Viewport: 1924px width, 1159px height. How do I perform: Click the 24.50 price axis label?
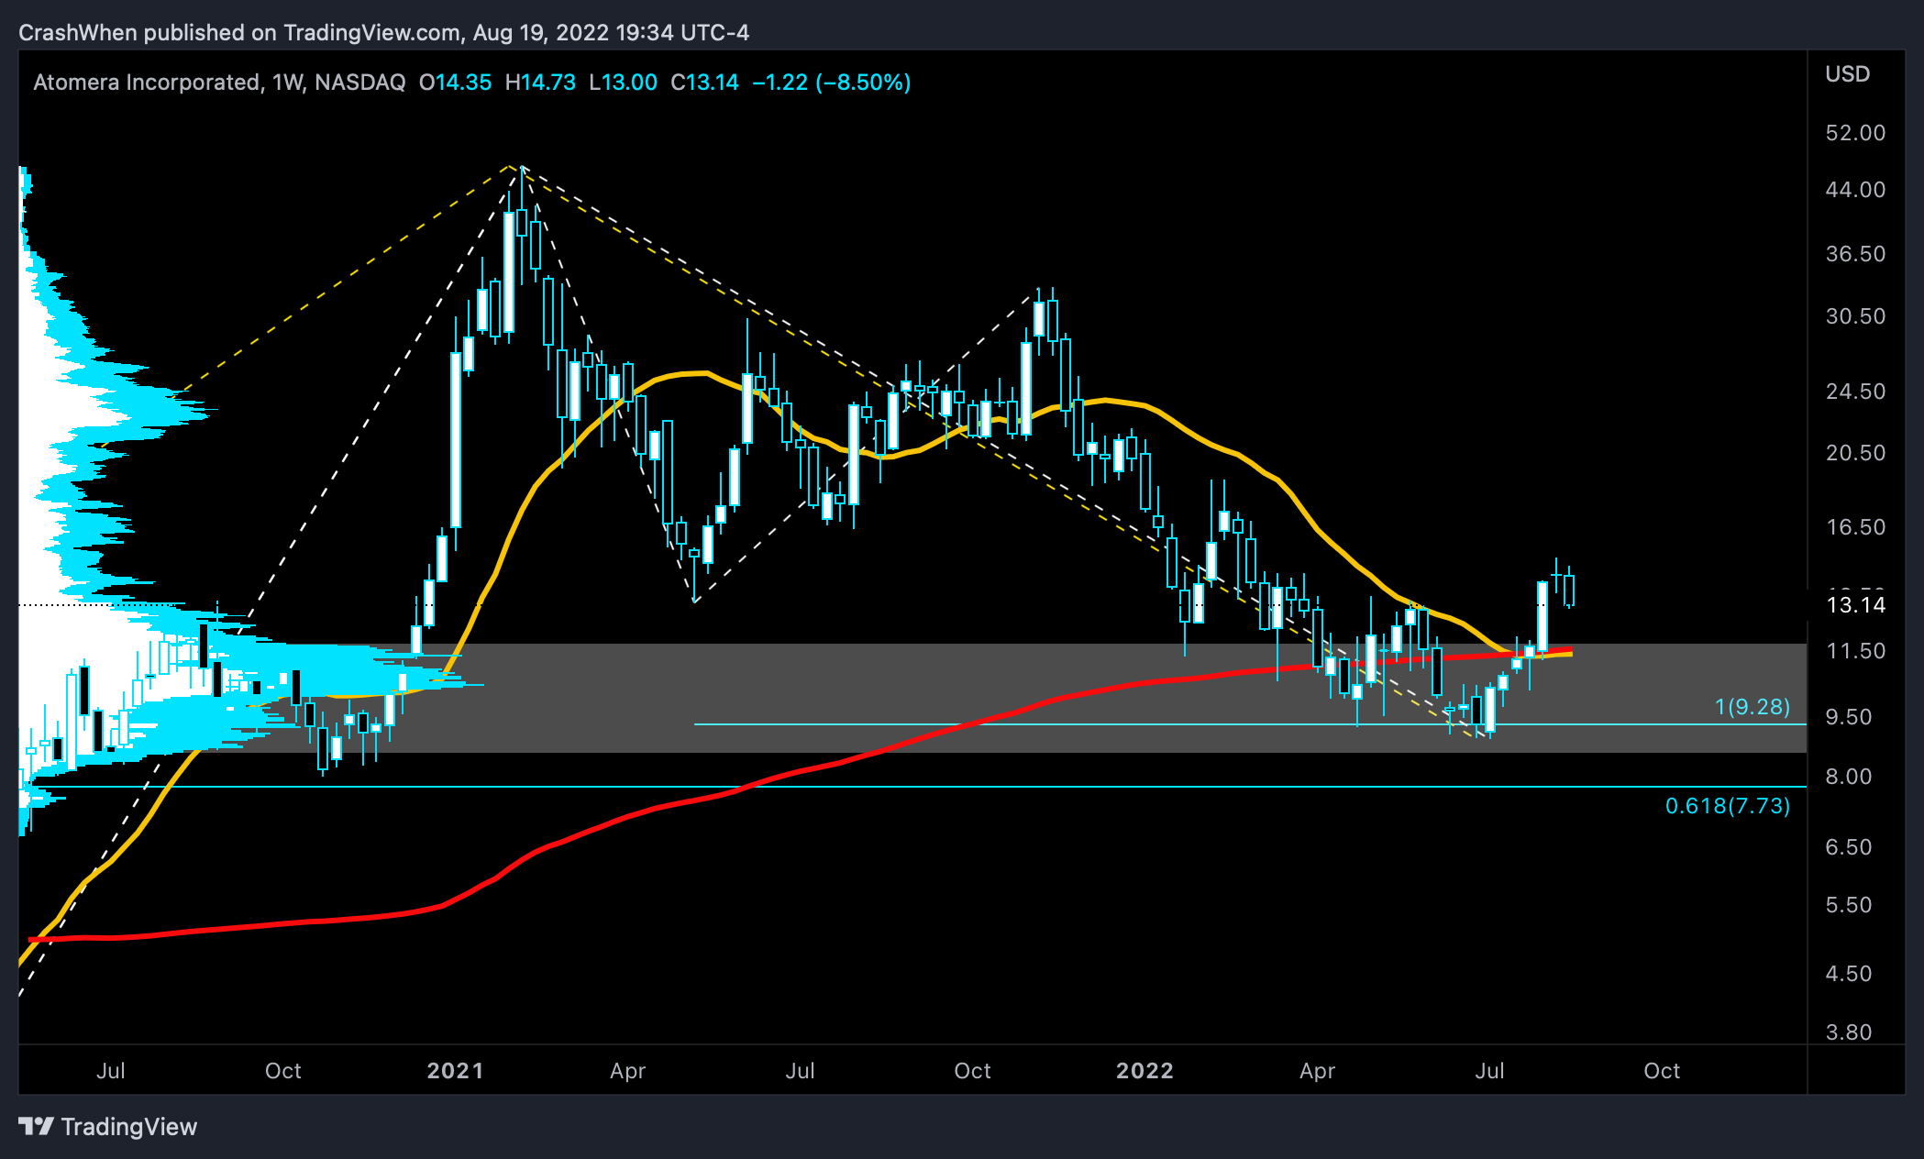pos(1855,392)
